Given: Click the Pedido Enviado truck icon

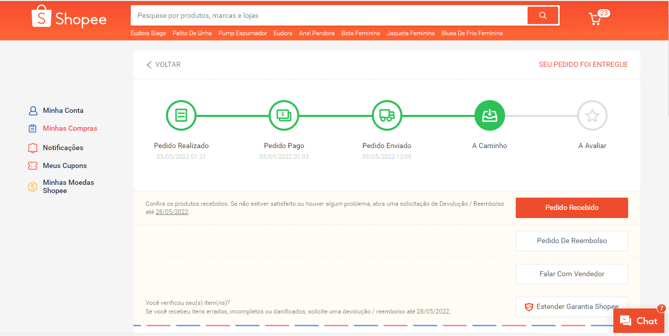Looking at the screenshot, I should [x=387, y=115].
